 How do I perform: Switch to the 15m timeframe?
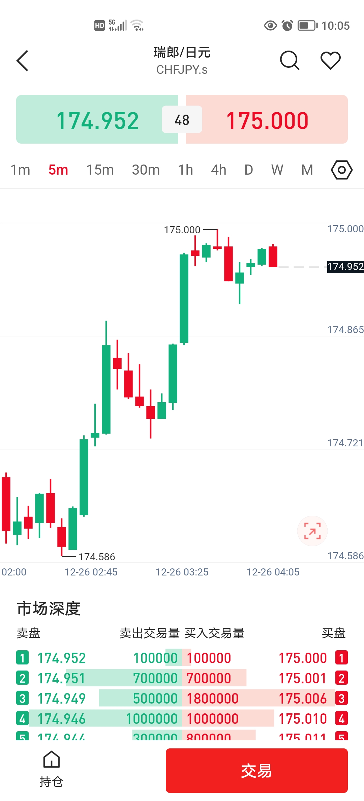100,170
